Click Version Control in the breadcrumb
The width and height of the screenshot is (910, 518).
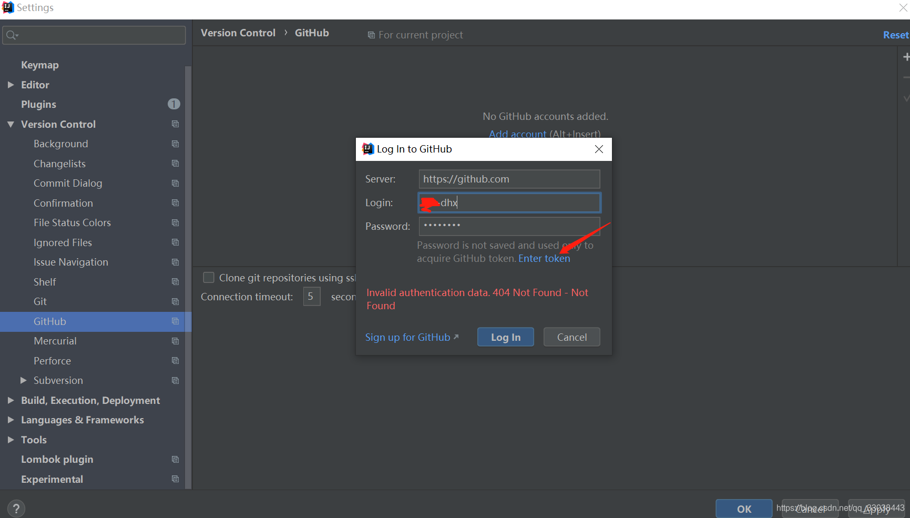click(238, 33)
